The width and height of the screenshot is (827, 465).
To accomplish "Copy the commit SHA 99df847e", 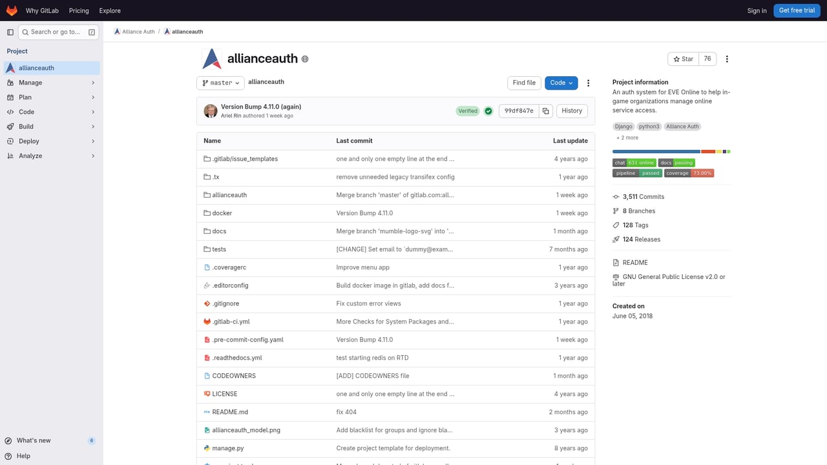I will point(545,110).
